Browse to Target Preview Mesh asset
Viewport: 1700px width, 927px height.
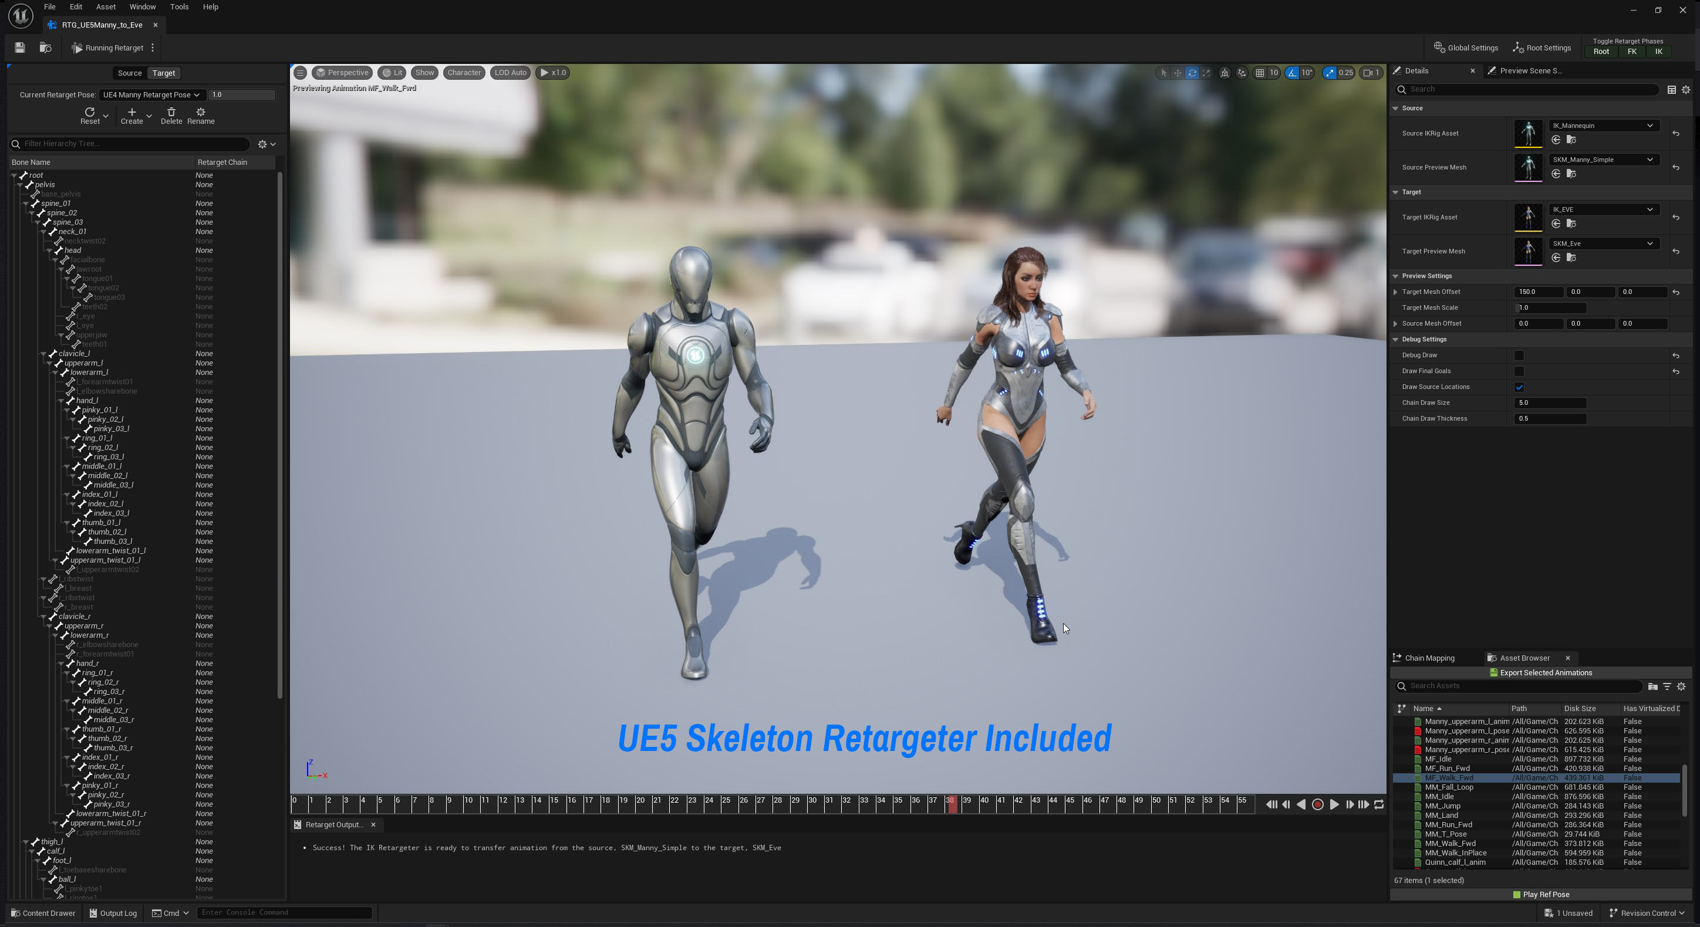click(1571, 258)
